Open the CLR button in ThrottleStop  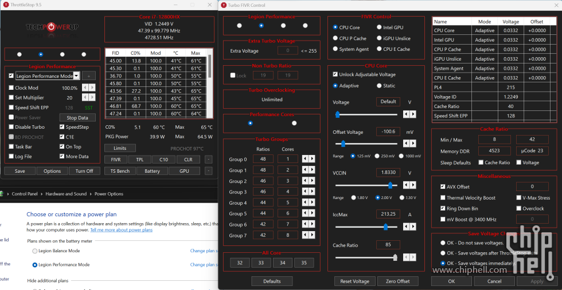(x=189, y=160)
